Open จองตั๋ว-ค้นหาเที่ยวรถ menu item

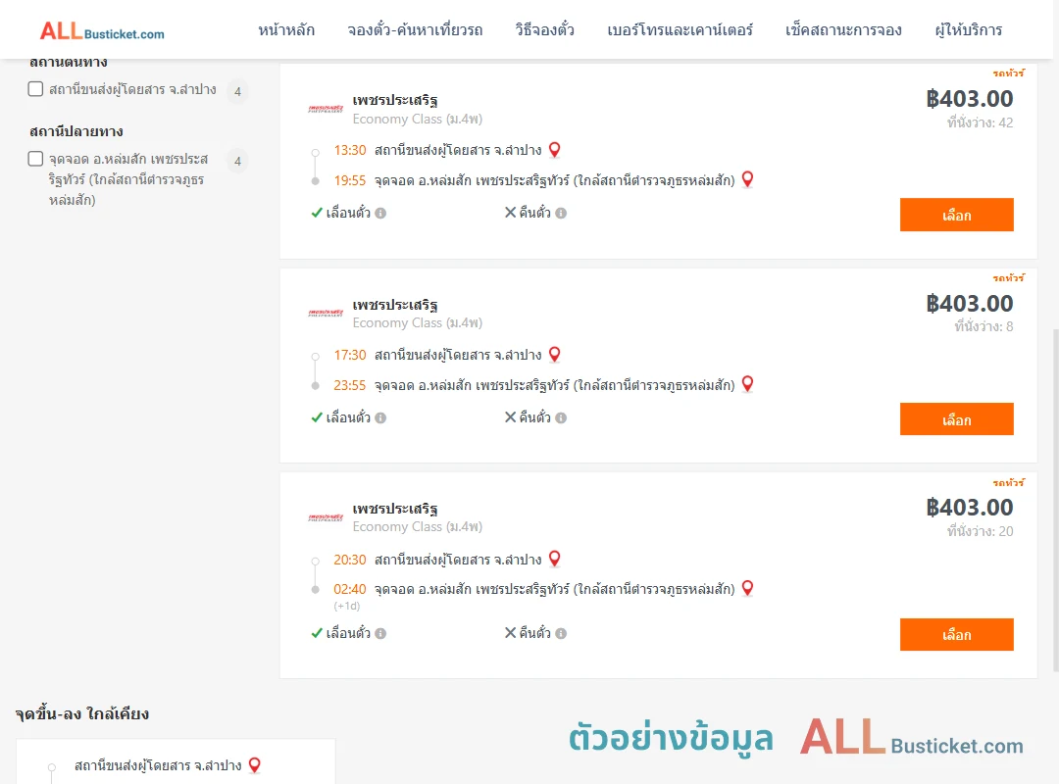point(416,30)
